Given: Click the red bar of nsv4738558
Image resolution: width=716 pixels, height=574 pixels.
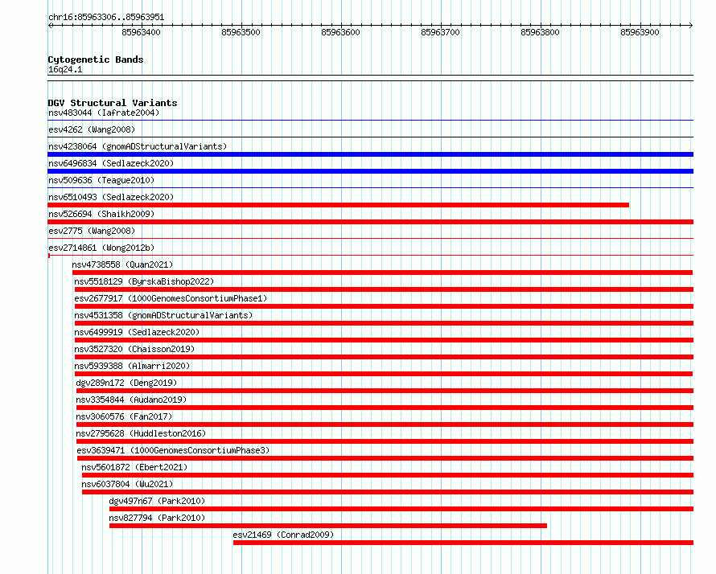Looking at the screenshot, I should pos(382,273).
